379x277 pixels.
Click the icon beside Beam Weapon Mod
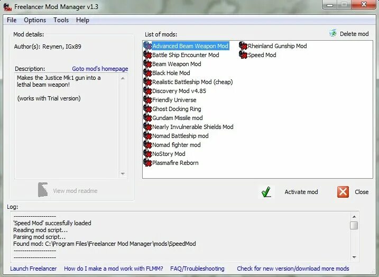(147, 63)
